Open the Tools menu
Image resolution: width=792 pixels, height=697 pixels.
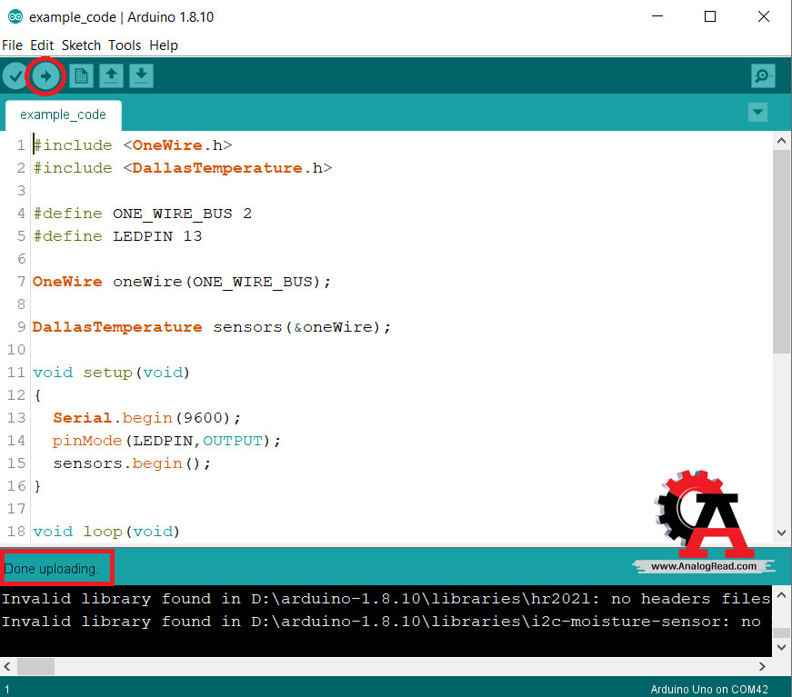[125, 45]
